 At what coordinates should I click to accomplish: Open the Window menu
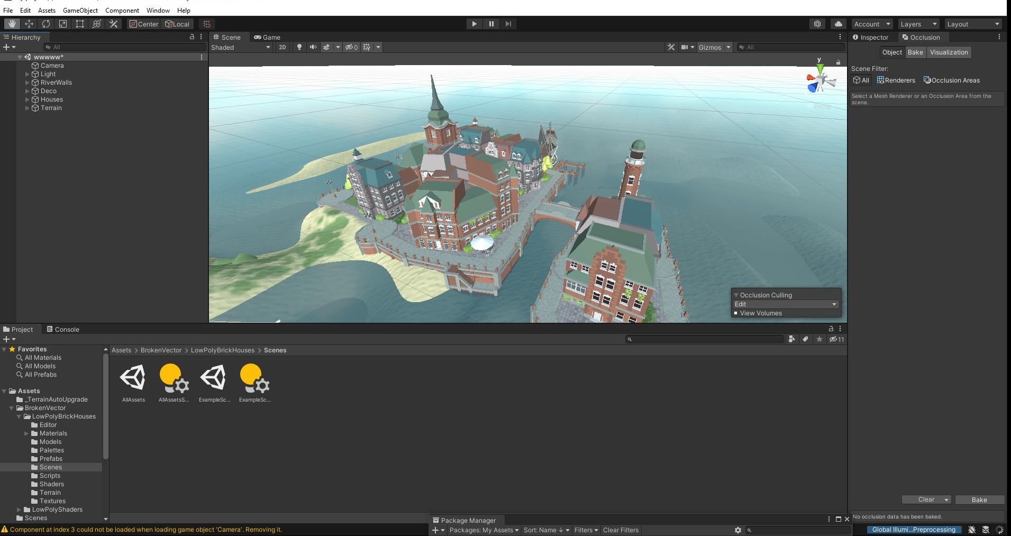158,10
